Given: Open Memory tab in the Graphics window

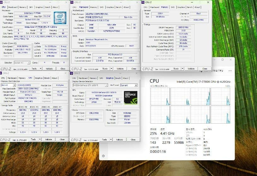Looking at the screenshot, I should [93, 78].
